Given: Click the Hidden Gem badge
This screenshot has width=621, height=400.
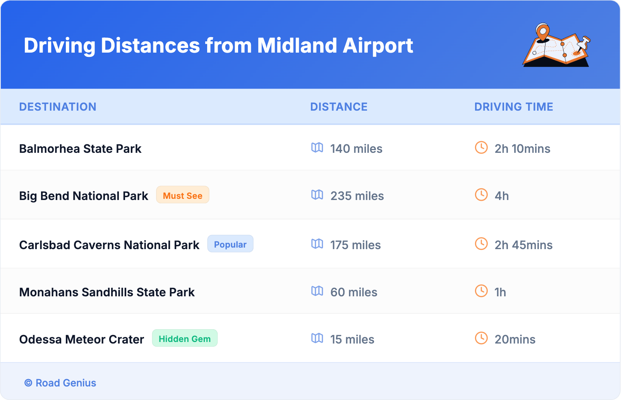Looking at the screenshot, I should click(x=185, y=338).
